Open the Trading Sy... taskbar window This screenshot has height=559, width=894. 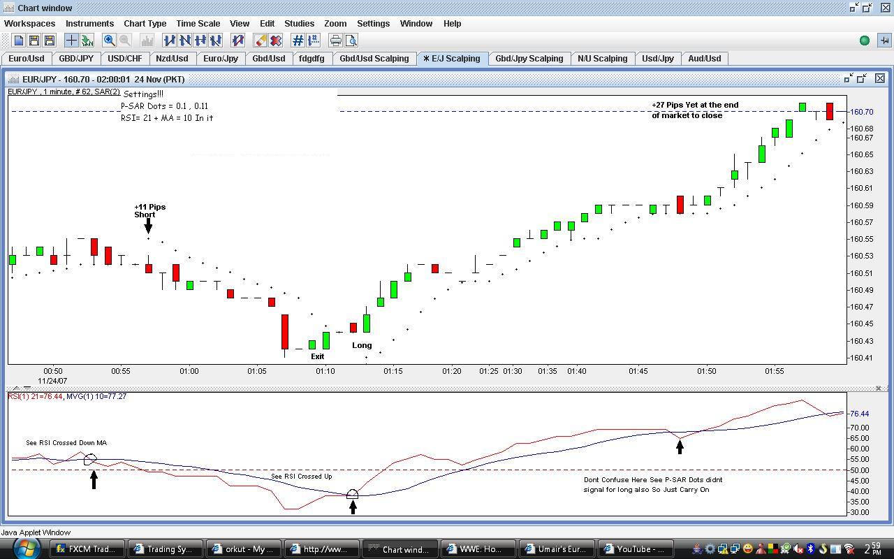coord(166,549)
